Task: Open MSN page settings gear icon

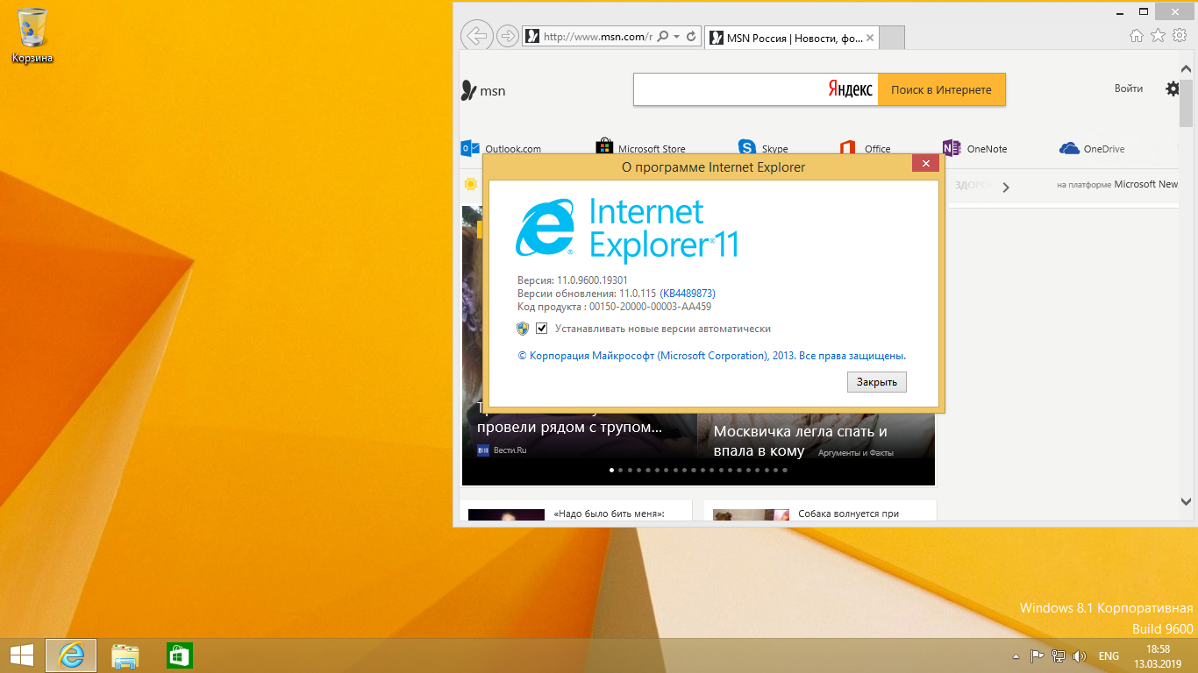Action: point(1173,89)
